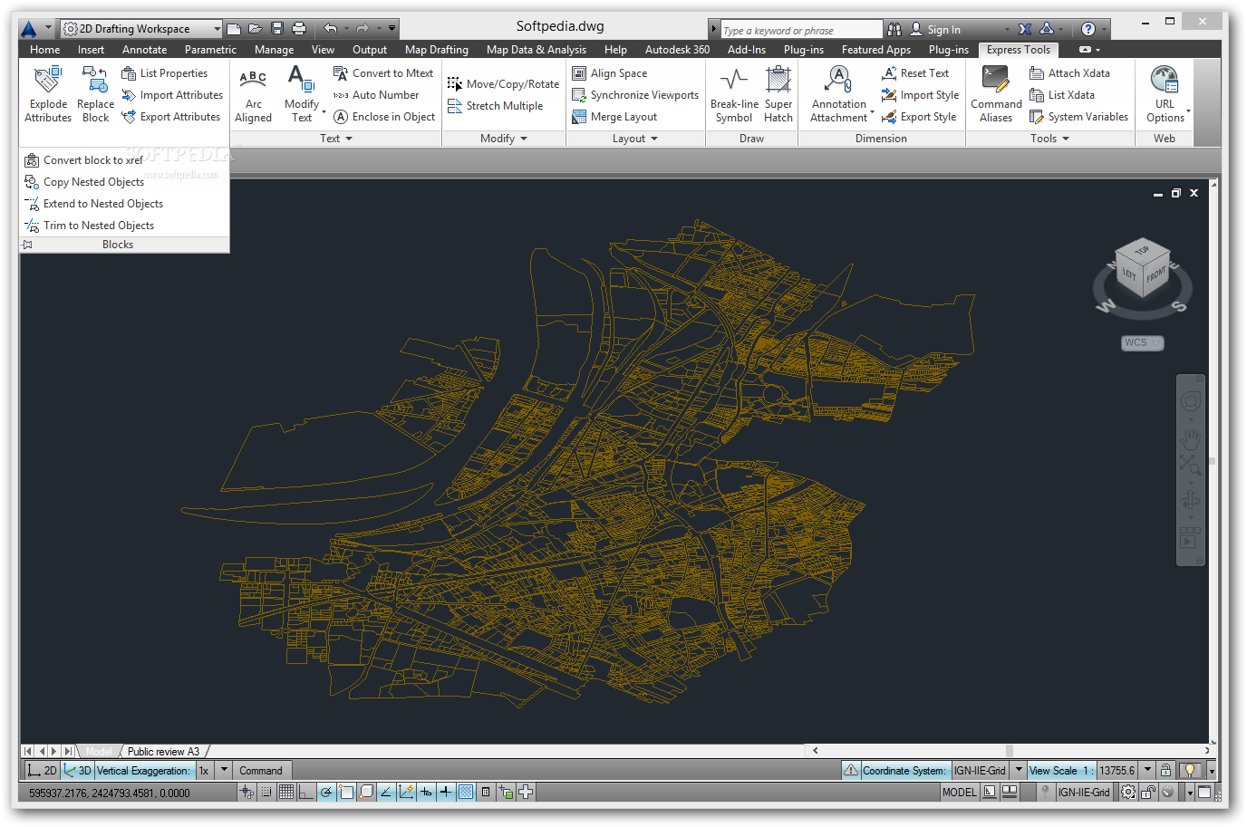Toggle the MODEL space status button
The width and height of the screenshot is (1247, 827).
pyautogui.click(x=960, y=792)
